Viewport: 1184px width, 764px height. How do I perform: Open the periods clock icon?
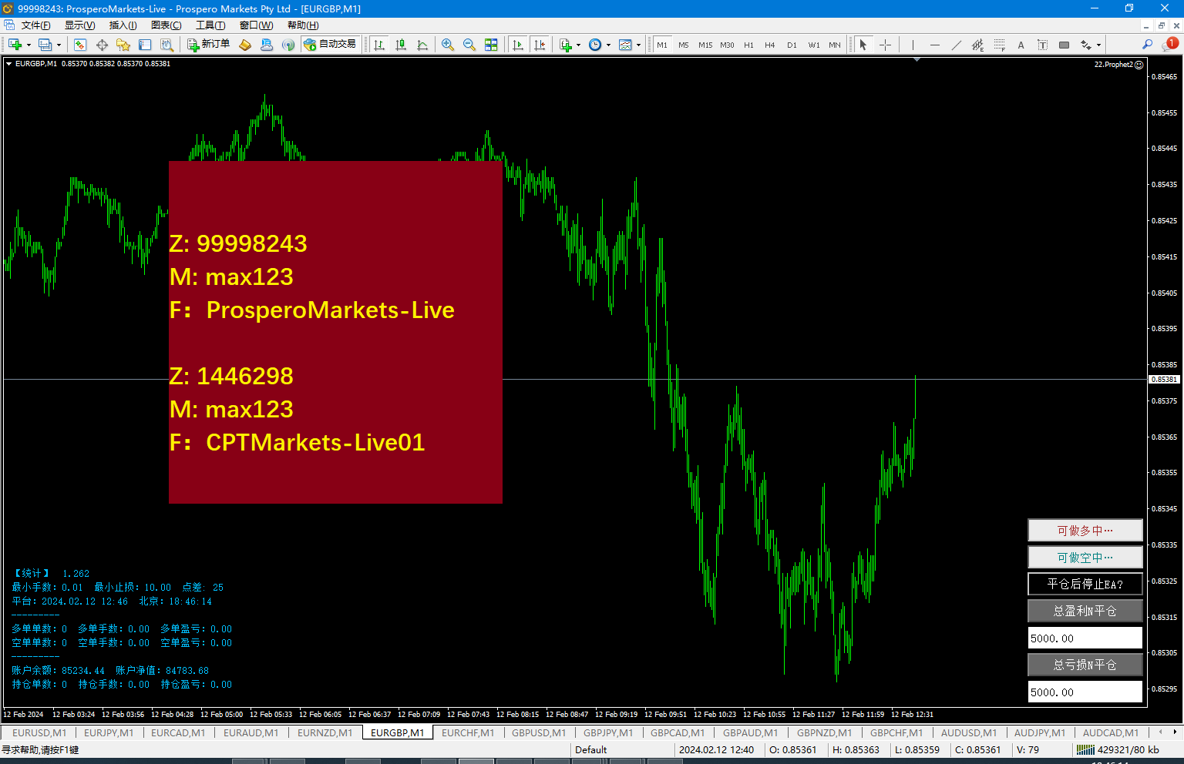[x=595, y=45]
